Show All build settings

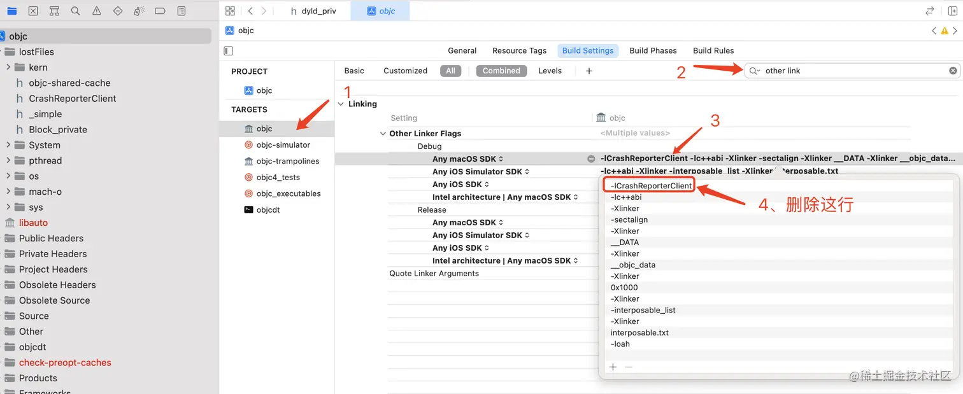(x=450, y=71)
